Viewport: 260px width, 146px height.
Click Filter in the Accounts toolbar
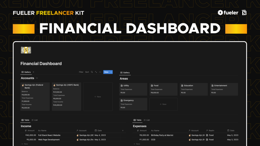(81, 72)
